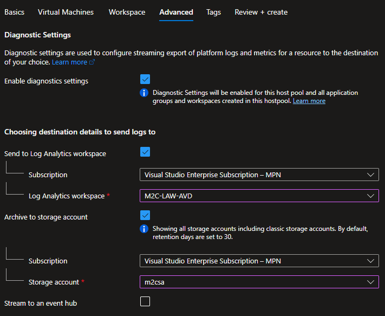385x316 pixels.
Task: Click chevron arrow of Storage account field
Action: [370, 282]
